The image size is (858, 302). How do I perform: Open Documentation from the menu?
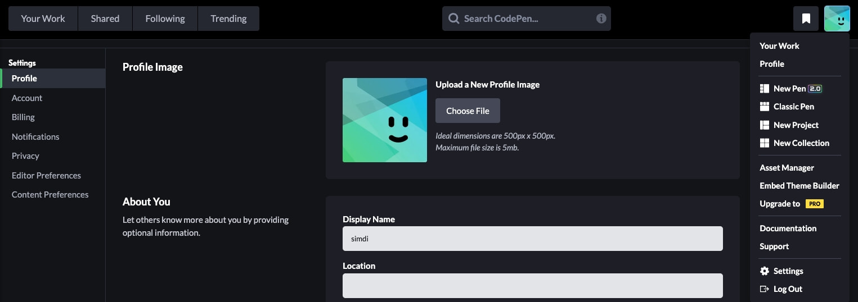pos(788,228)
